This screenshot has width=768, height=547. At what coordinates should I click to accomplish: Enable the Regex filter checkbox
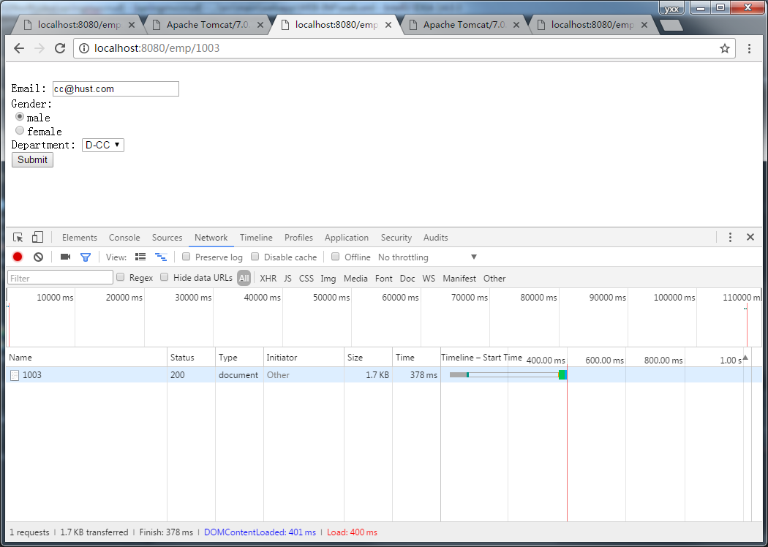point(121,277)
